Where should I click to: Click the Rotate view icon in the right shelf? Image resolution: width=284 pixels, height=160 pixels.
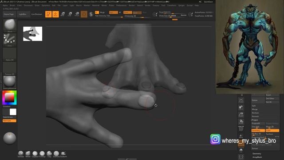(241, 121)
